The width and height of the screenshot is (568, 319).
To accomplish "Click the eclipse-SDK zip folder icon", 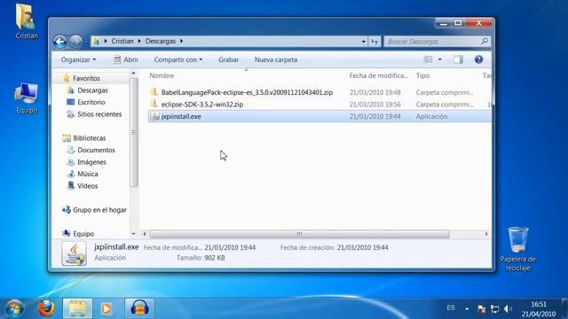I will [x=154, y=105].
